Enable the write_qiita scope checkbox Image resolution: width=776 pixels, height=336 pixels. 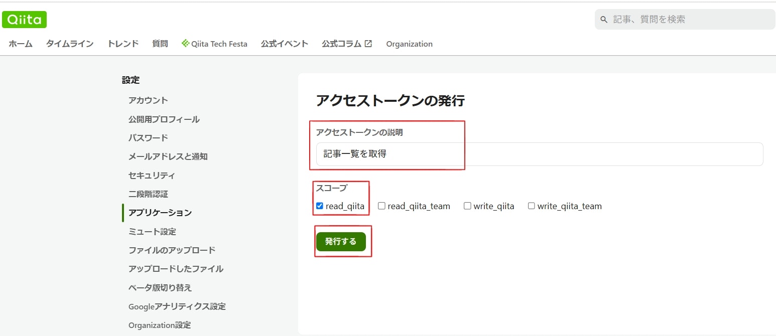click(x=467, y=206)
